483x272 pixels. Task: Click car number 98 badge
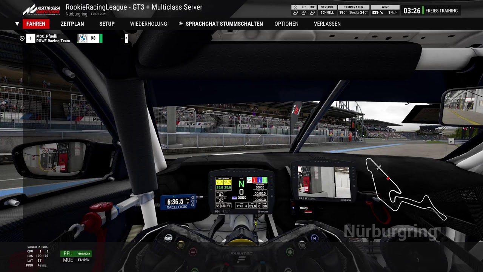(93, 38)
